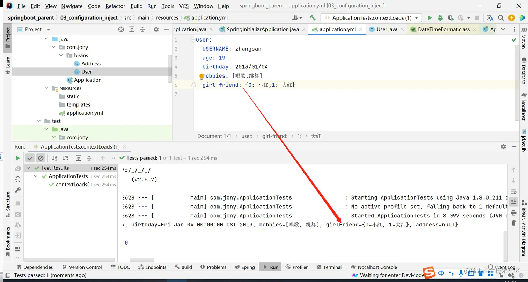The image size is (528, 282).
Task: Open the Spring tool window button
Action: click(244, 267)
